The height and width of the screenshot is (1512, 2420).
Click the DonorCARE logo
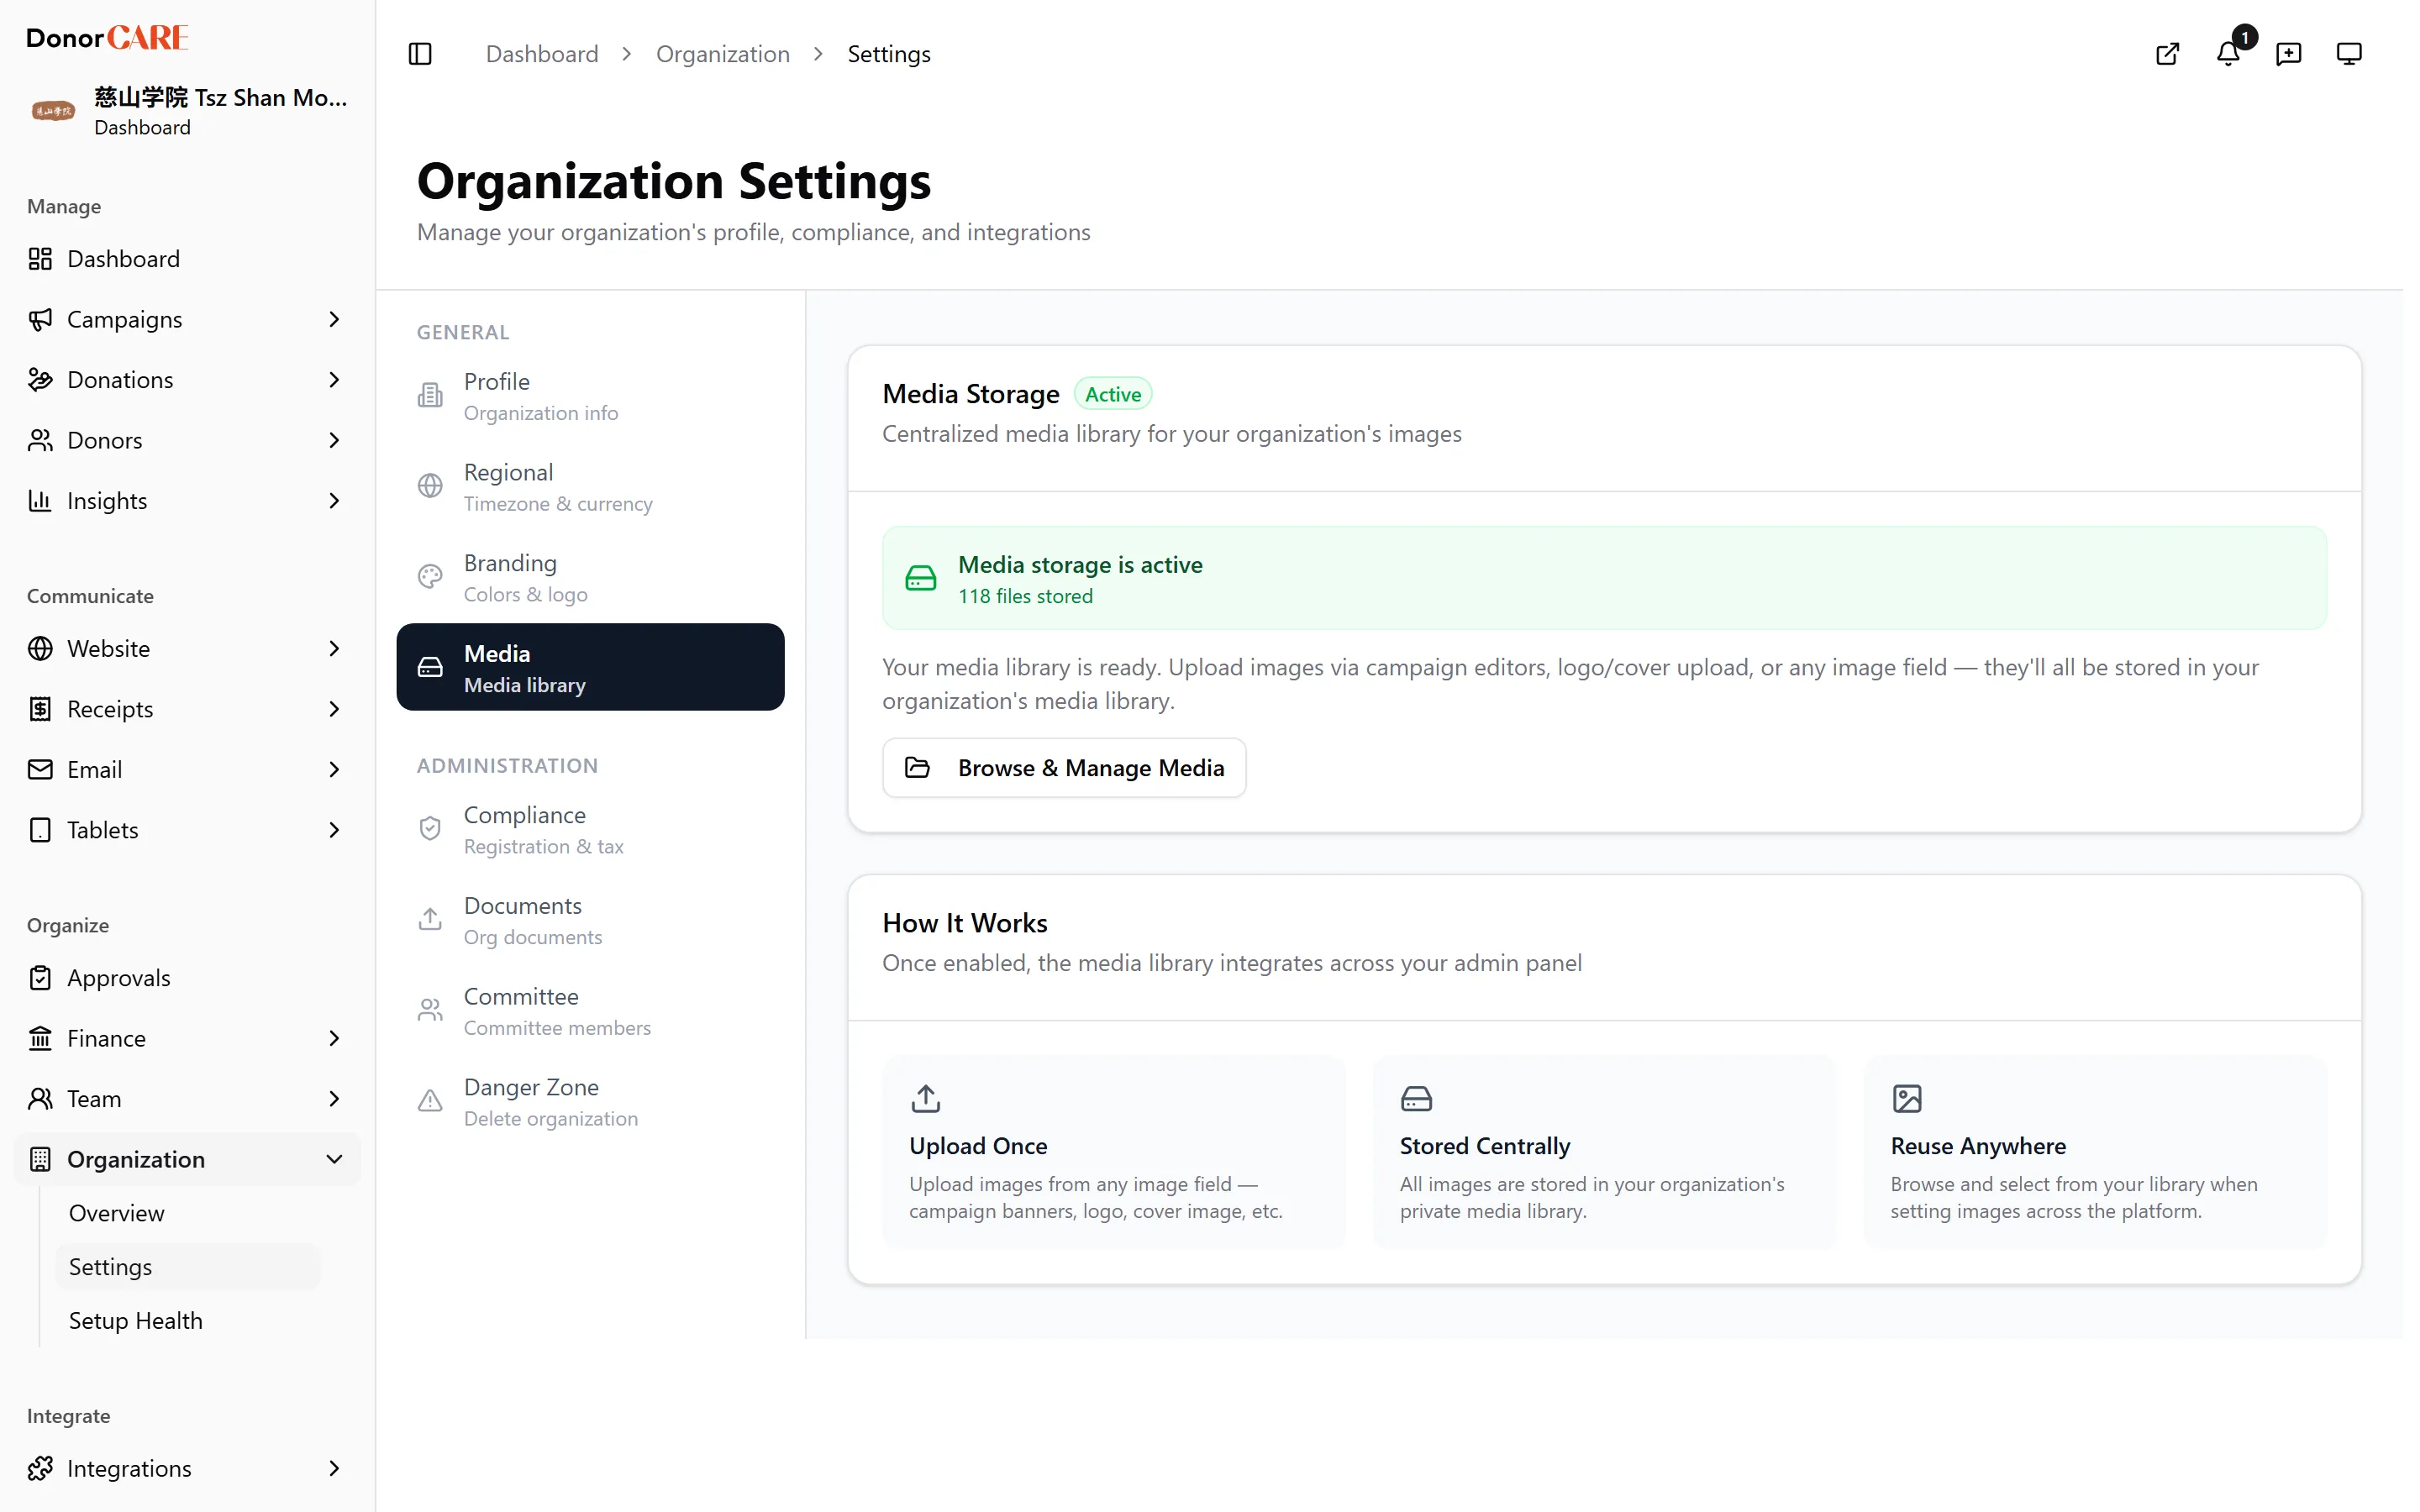tap(107, 38)
